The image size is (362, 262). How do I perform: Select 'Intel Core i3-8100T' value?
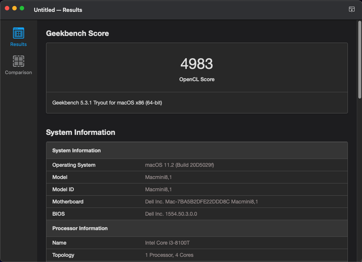(167, 243)
